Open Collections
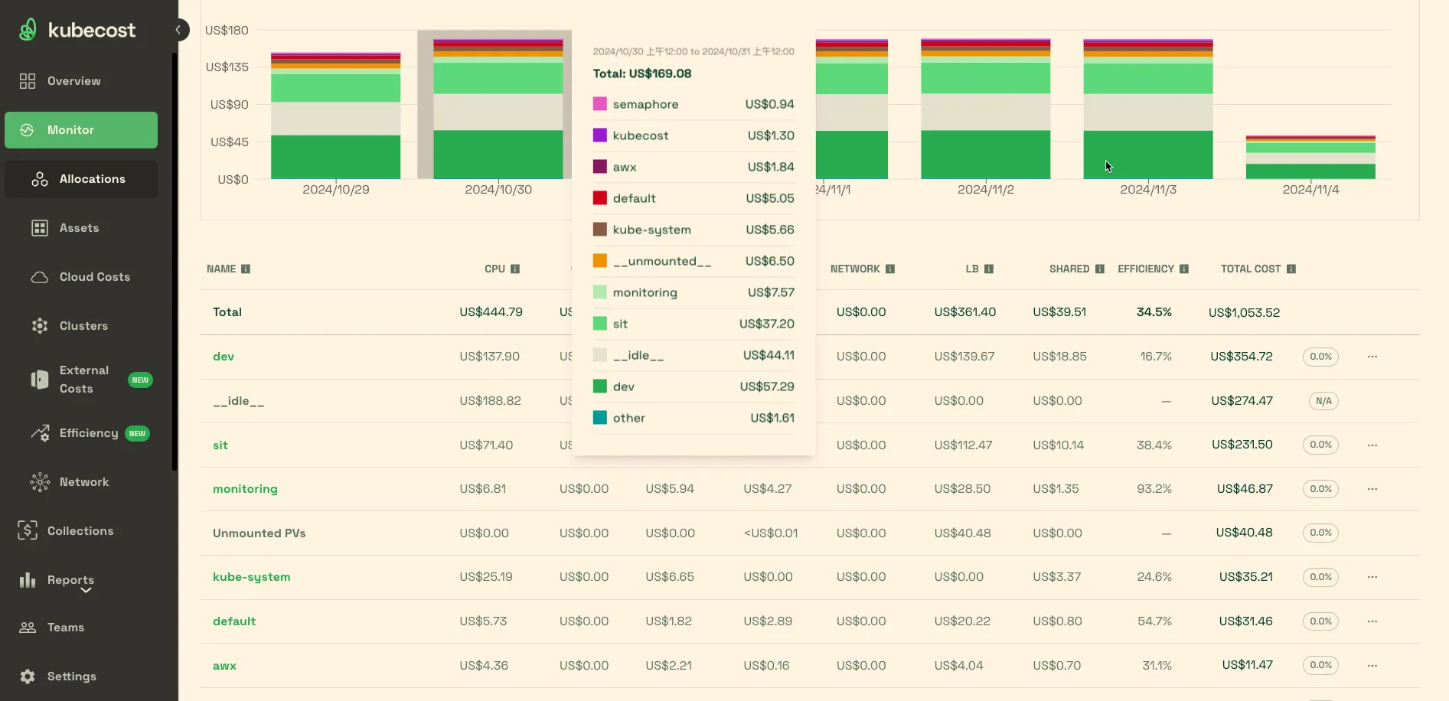1449x701 pixels. 81,531
